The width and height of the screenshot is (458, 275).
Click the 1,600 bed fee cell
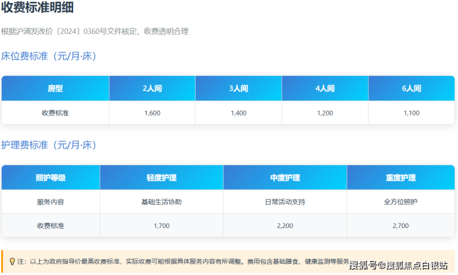point(152,113)
